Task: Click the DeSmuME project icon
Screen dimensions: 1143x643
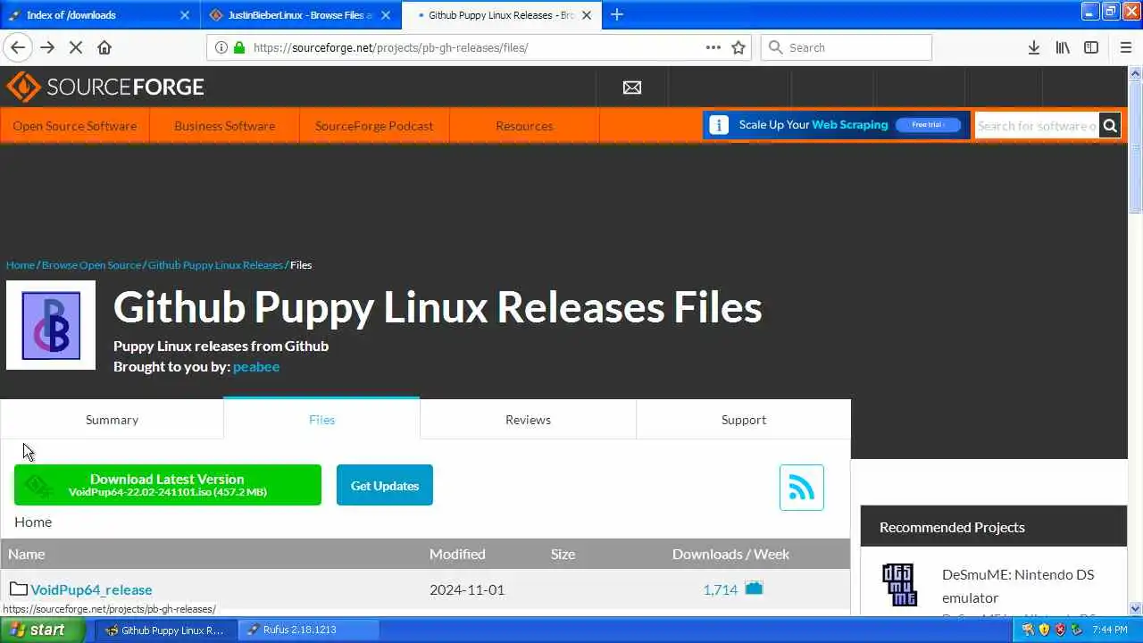Action: tap(899, 585)
